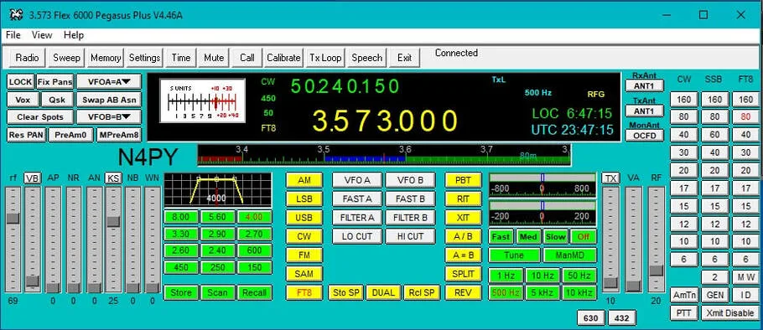Store the current filter setting

point(181,292)
